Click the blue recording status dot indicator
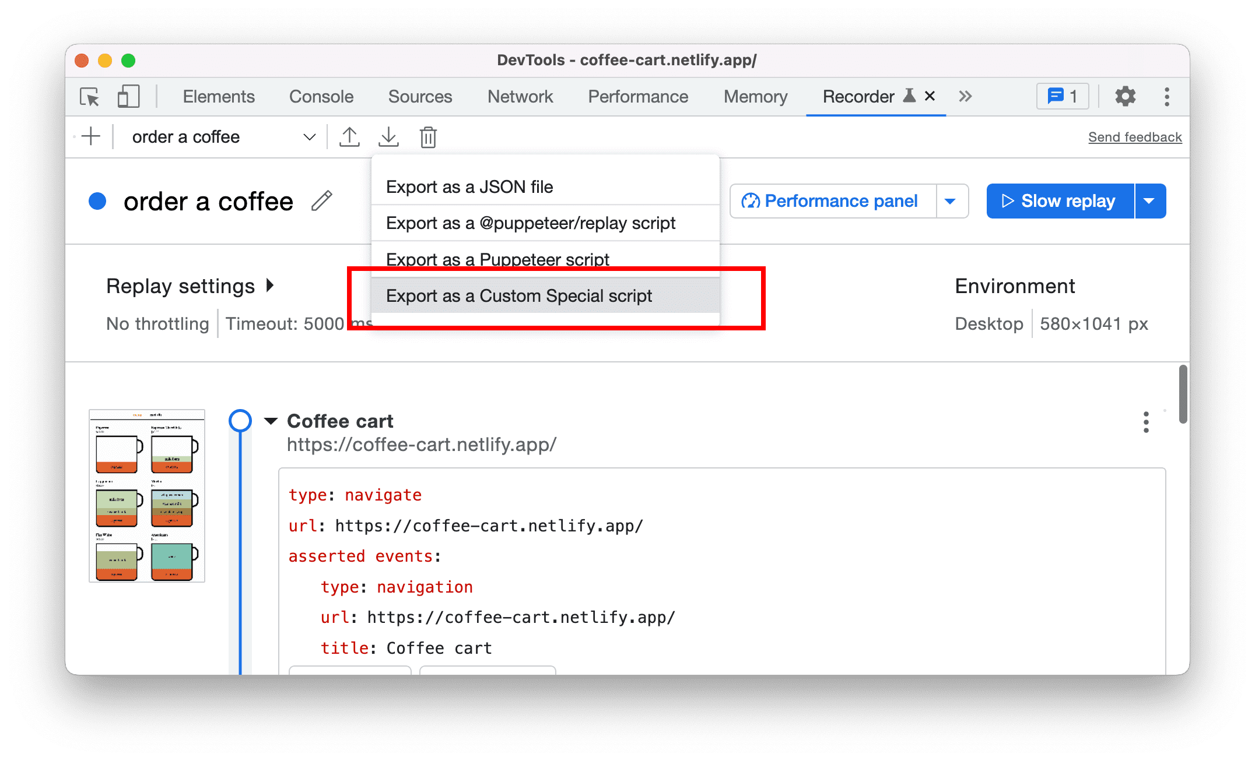Viewport: 1255px width, 761px height. coord(98,200)
